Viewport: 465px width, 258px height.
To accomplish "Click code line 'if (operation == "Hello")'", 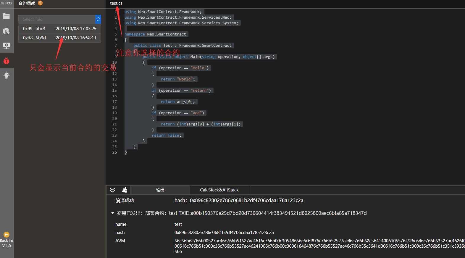I will (180, 68).
